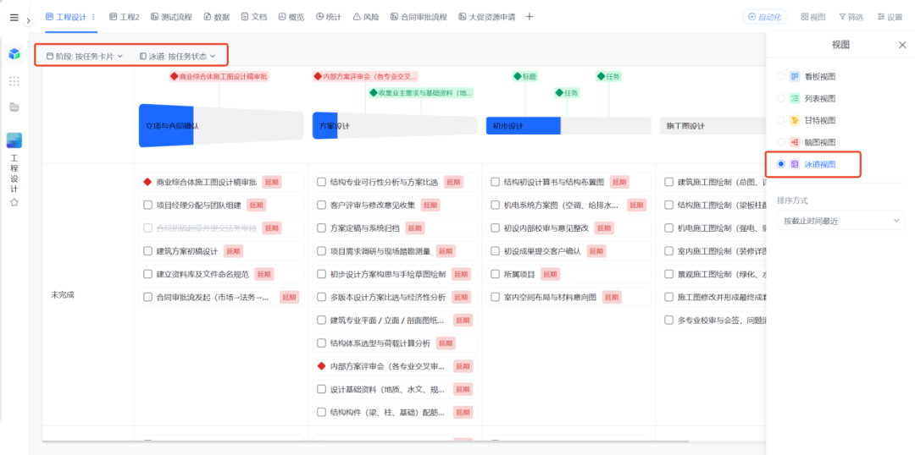Screen dimensions: 915x455
Task: Click the 初步设计 stage progress bar
Action: click(x=568, y=126)
